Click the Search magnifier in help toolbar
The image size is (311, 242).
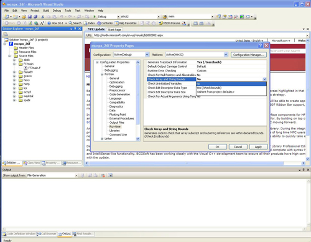click(75, 23)
